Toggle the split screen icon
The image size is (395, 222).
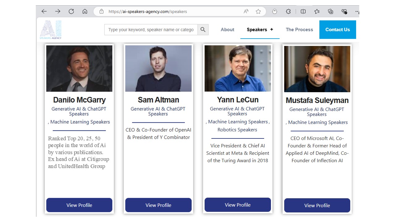(x=303, y=11)
